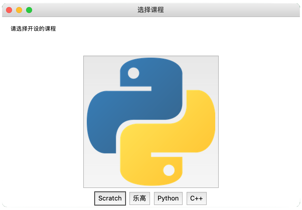This screenshot has width=302, height=210.
Task: Click C++ to change the logo shown
Action: [196, 198]
